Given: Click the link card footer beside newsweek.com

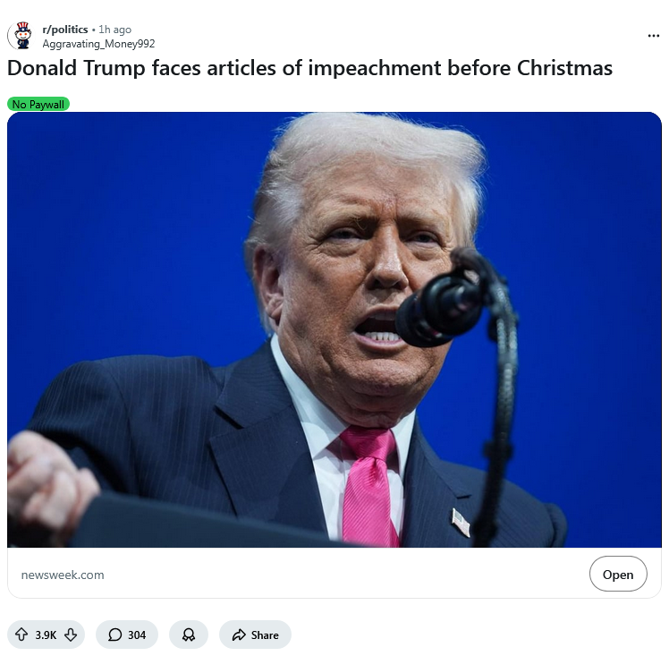Looking at the screenshot, I should [334, 573].
